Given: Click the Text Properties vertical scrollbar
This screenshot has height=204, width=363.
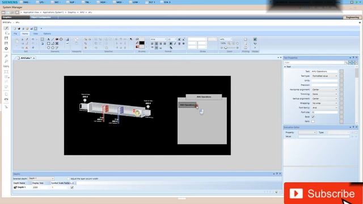Looking at the screenshot, I should tap(357, 95).
